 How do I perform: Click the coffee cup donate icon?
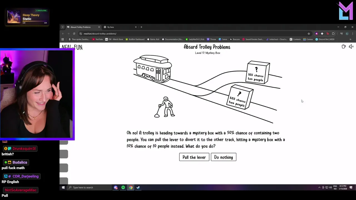(x=344, y=46)
